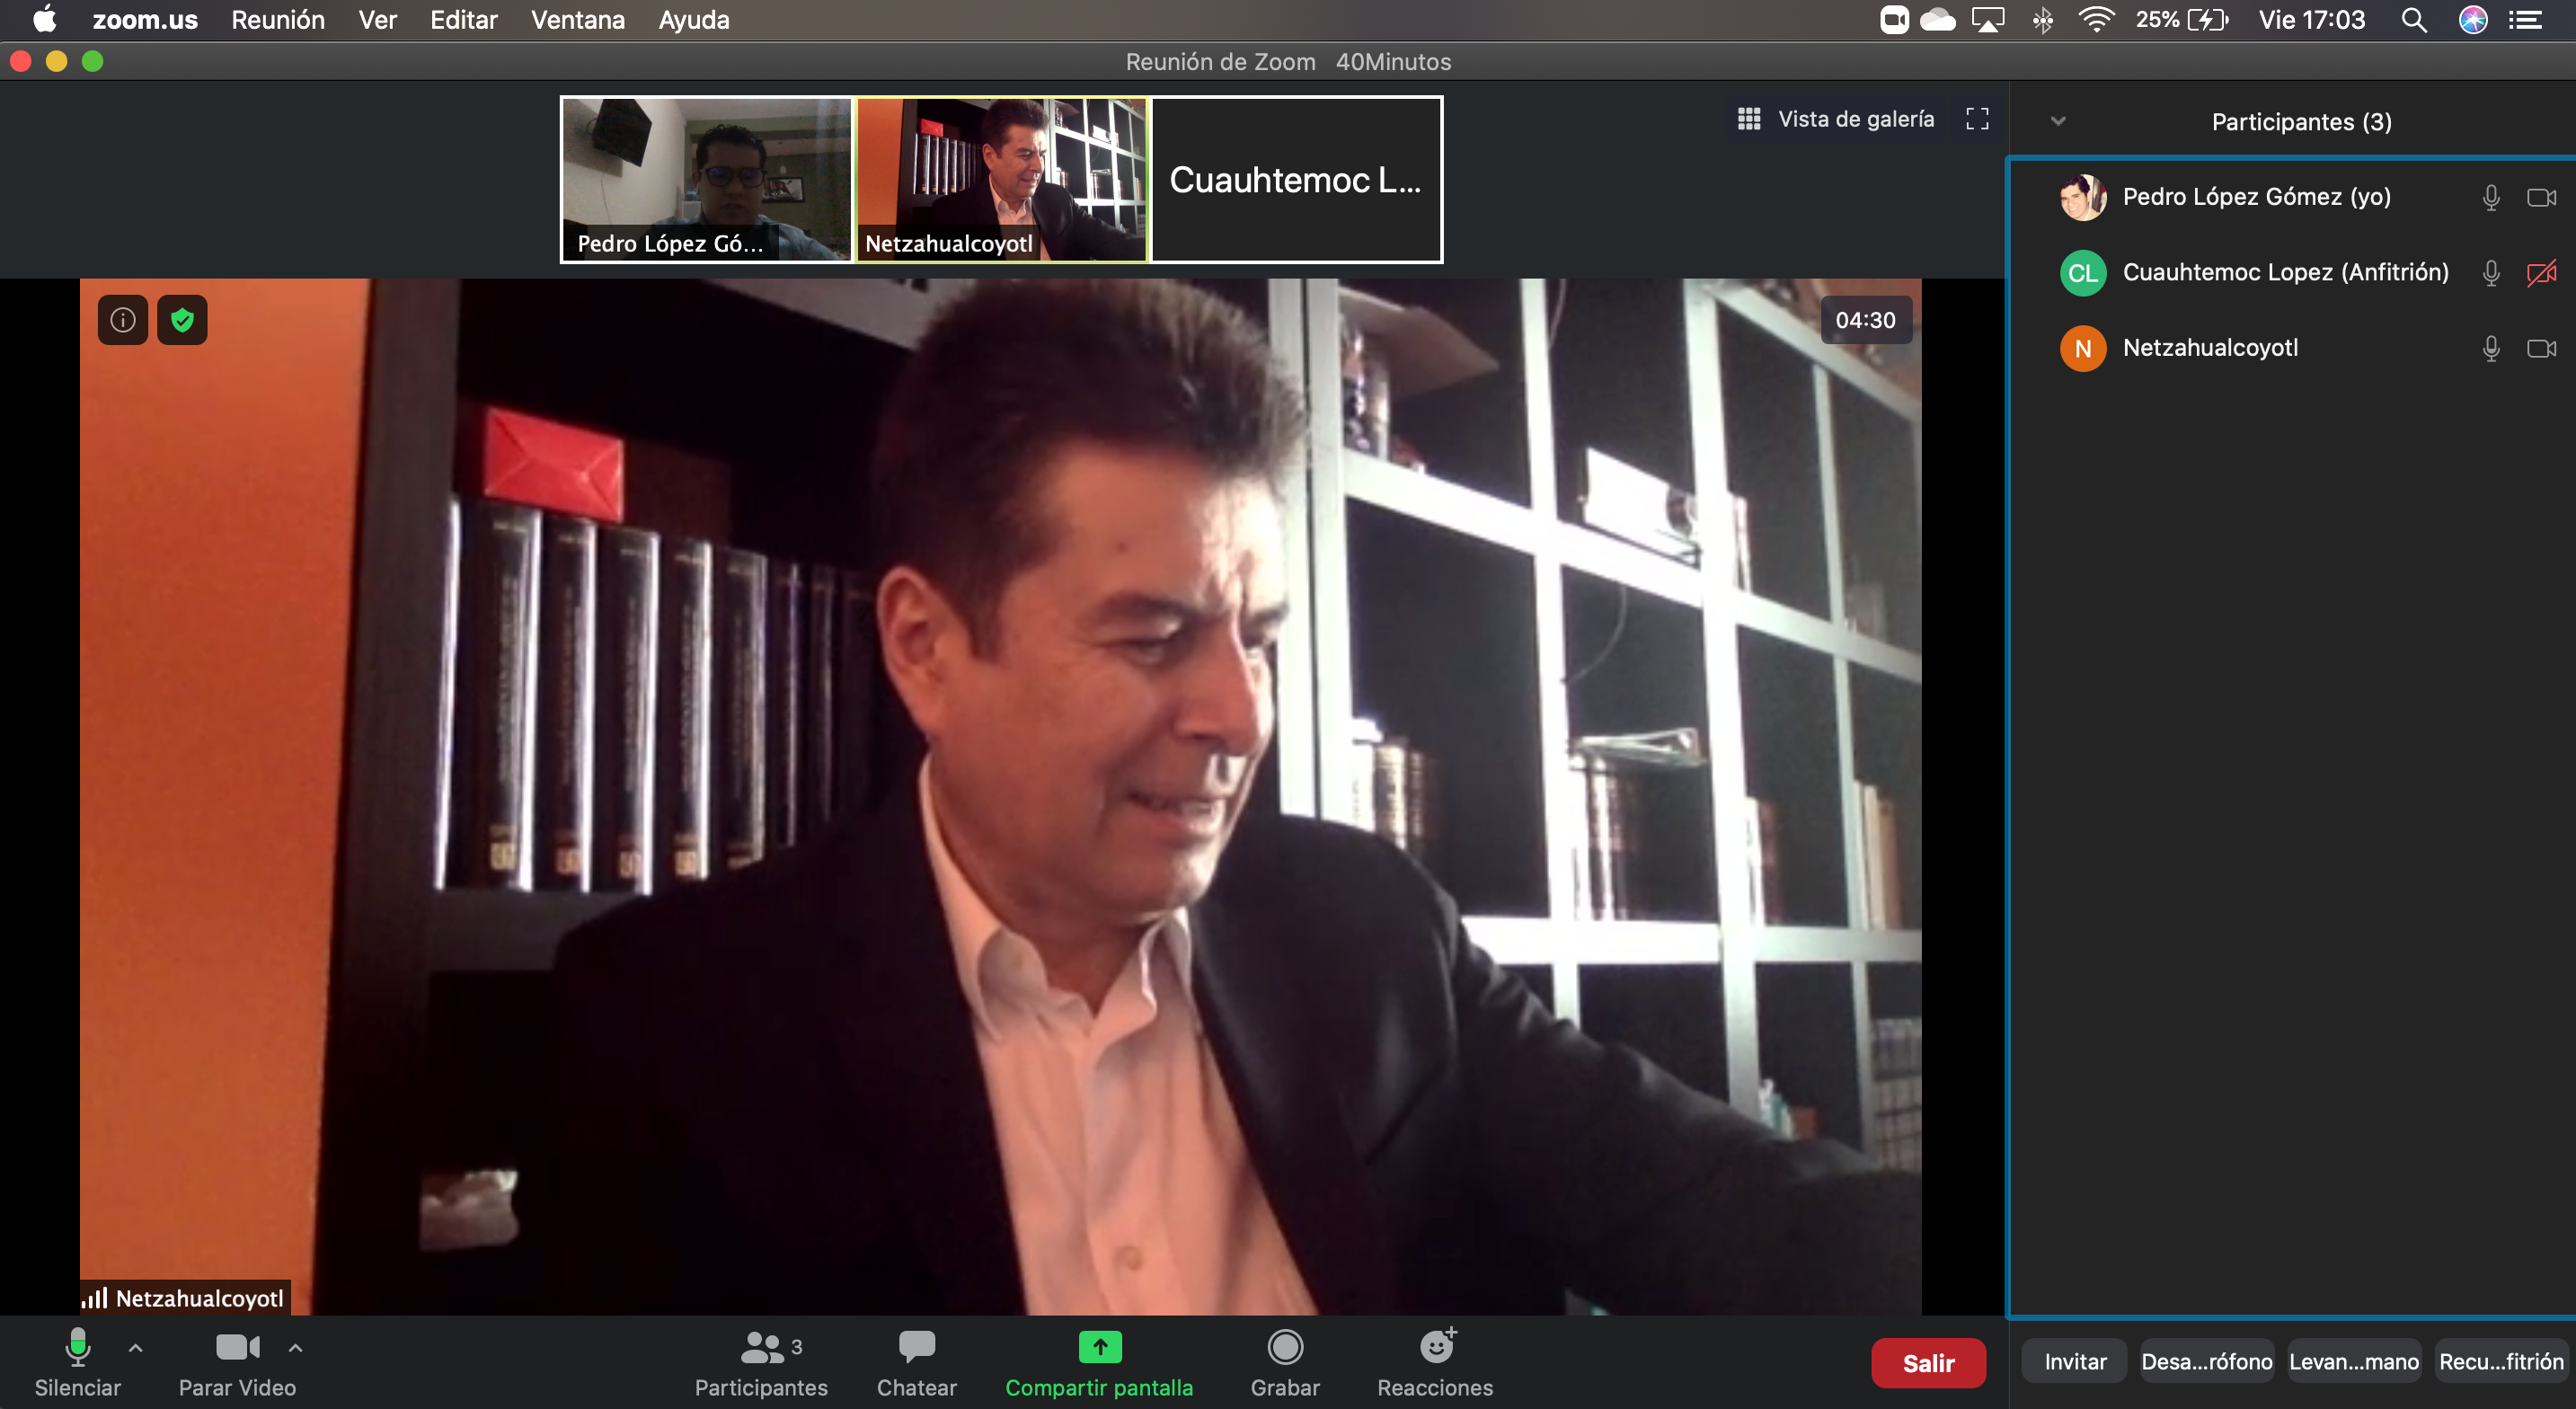
Task: Open Siri from the menu bar
Action: (x=2473, y=20)
